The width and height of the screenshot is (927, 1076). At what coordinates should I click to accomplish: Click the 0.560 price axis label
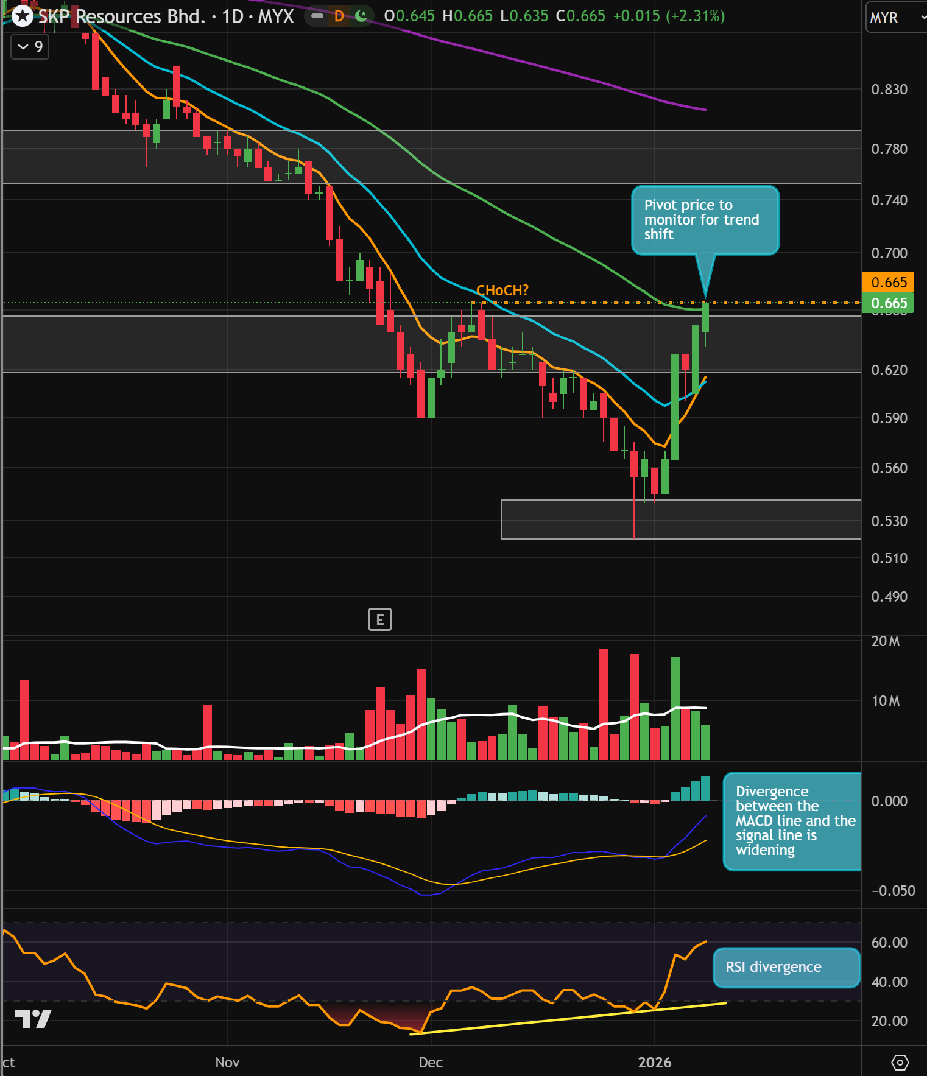click(889, 468)
